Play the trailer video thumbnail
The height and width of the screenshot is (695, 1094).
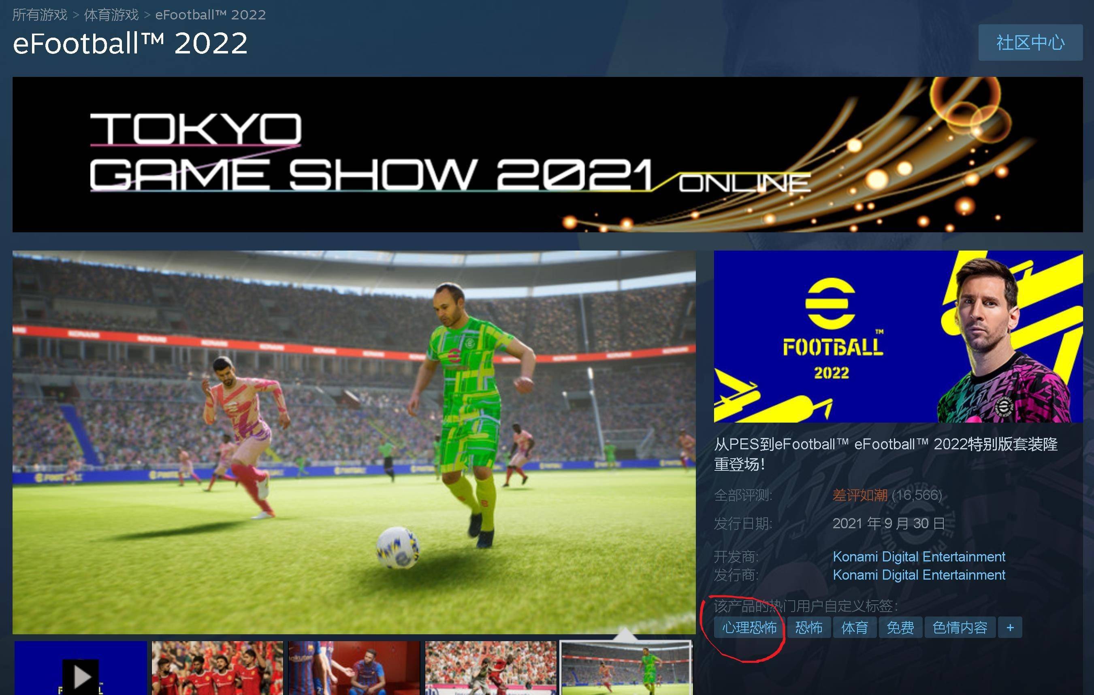point(81,668)
